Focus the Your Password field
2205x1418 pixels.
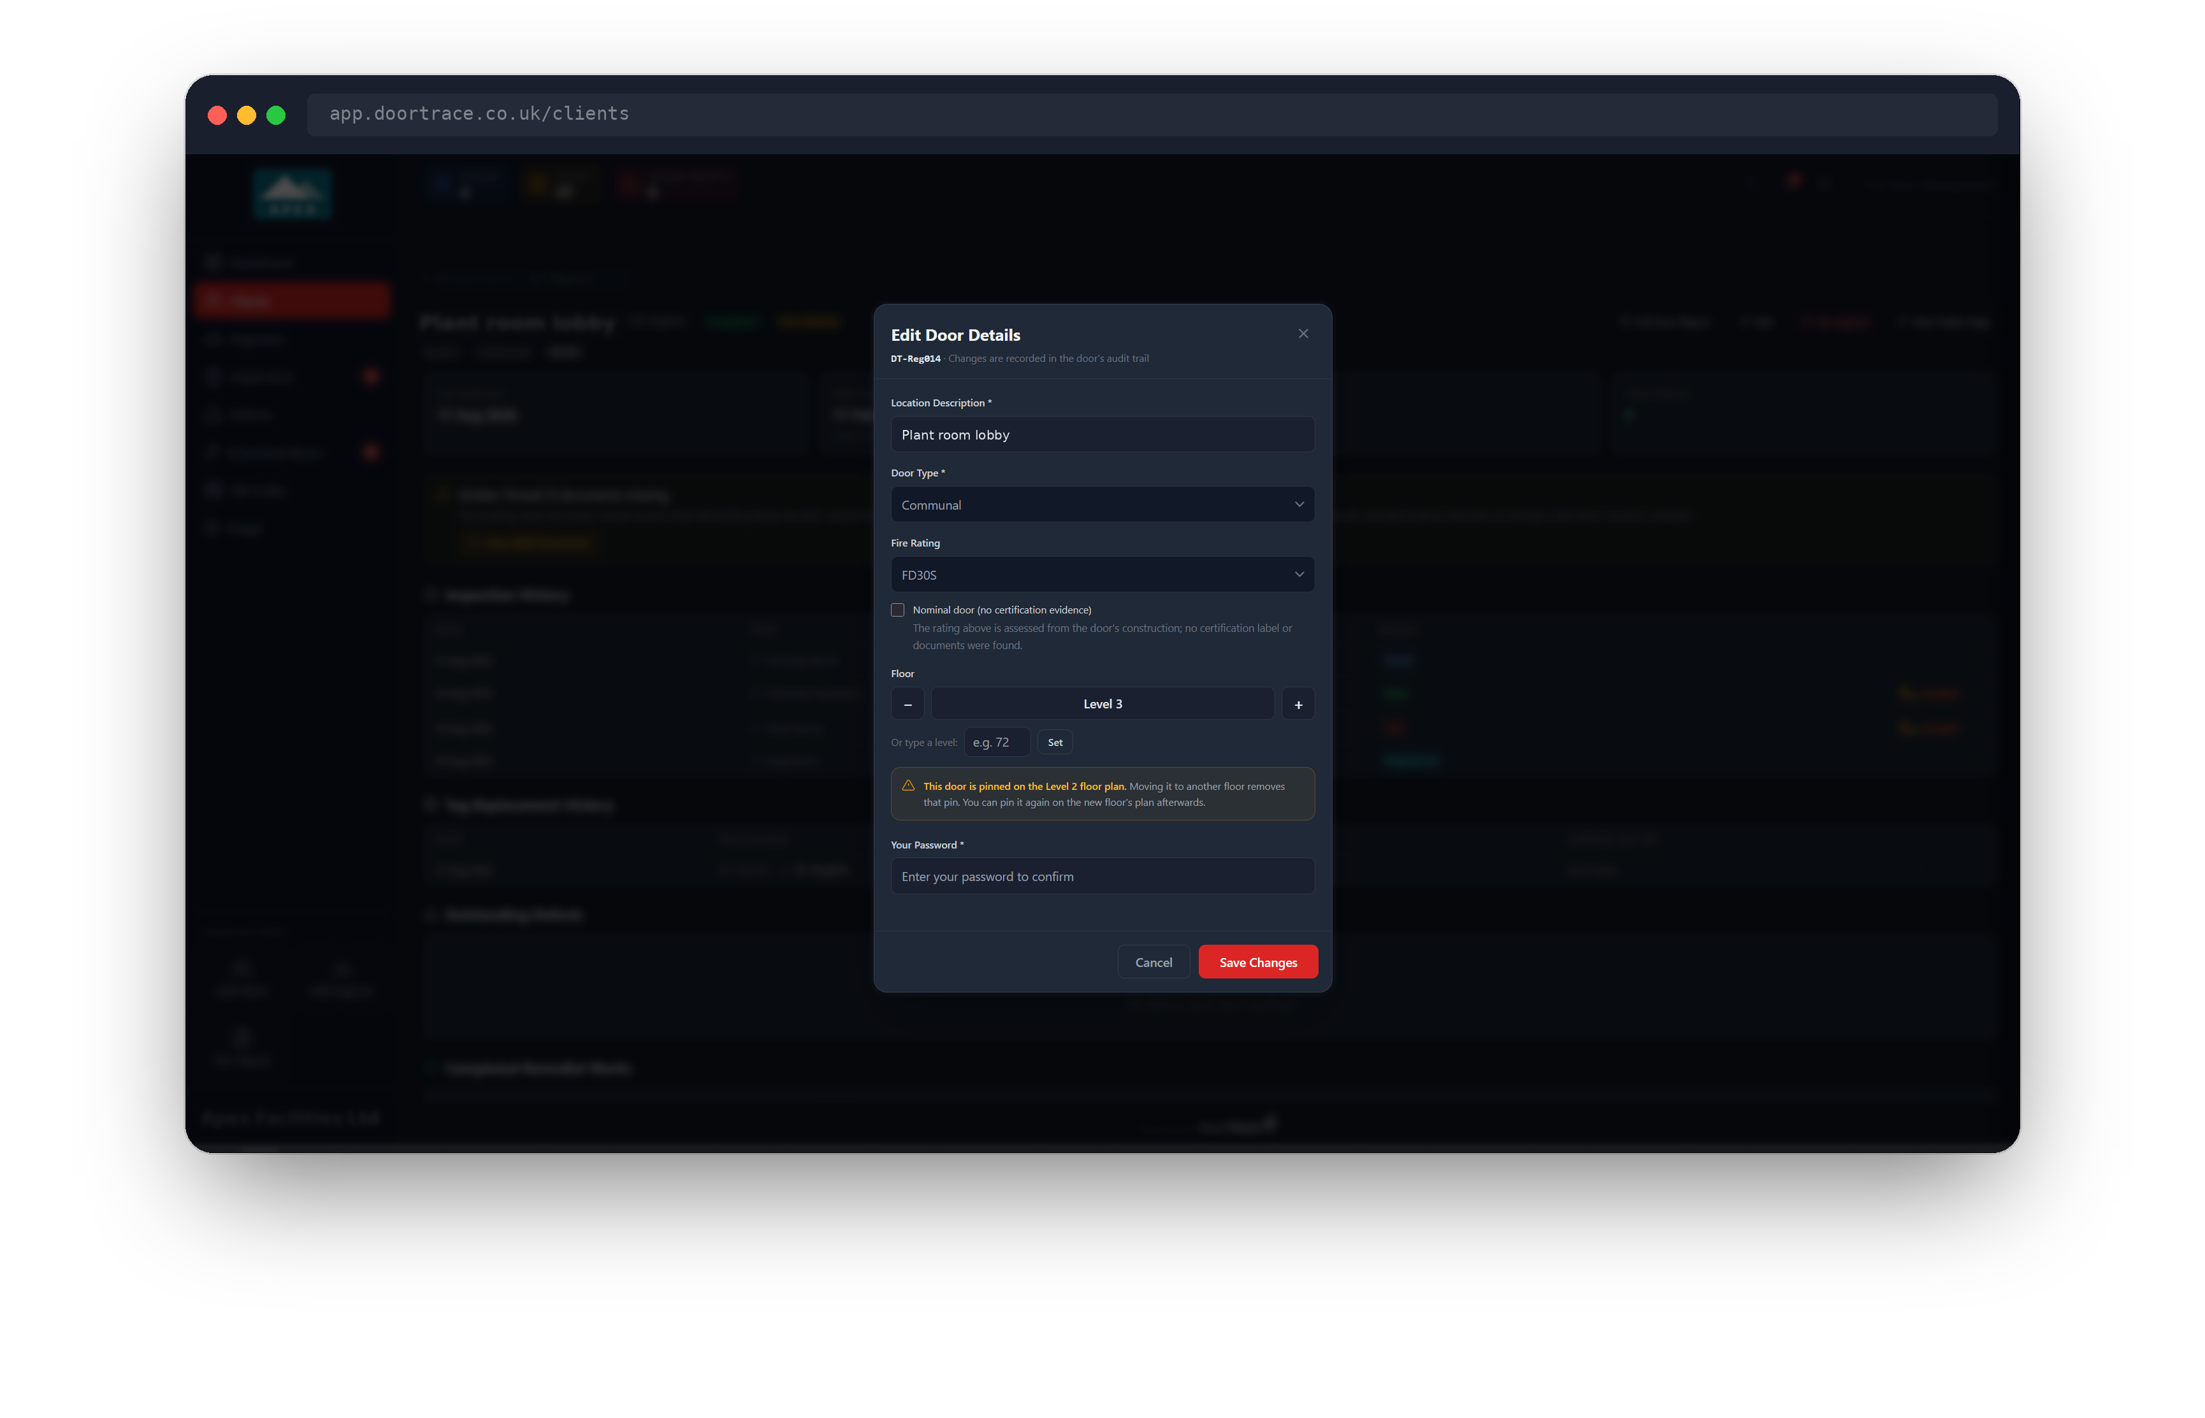[1102, 877]
